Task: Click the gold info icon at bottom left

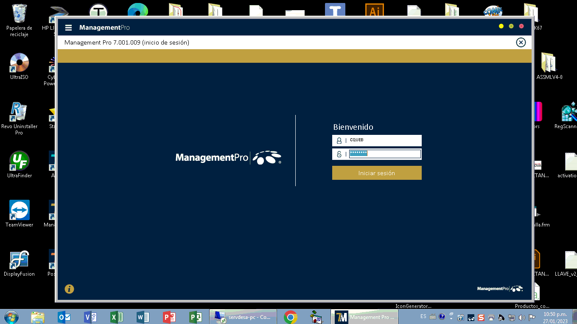Action: tap(69, 289)
